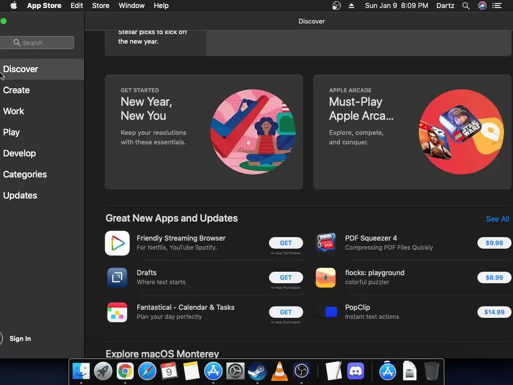Click the Dartz user name in menu bar

click(x=445, y=6)
